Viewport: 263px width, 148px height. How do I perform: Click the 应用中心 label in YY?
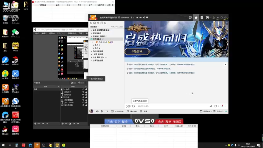point(220,111)
